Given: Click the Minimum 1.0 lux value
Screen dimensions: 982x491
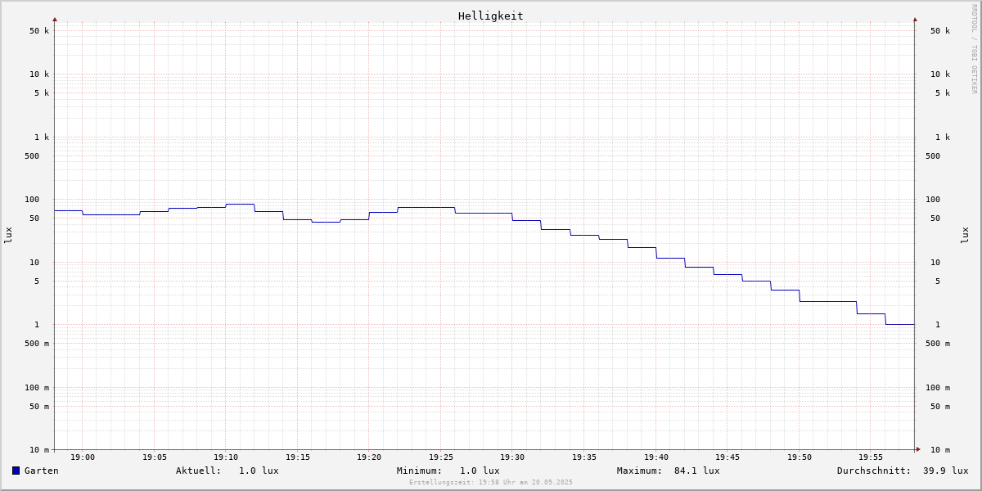Looking at the screenshot, I should pos(479,471).
